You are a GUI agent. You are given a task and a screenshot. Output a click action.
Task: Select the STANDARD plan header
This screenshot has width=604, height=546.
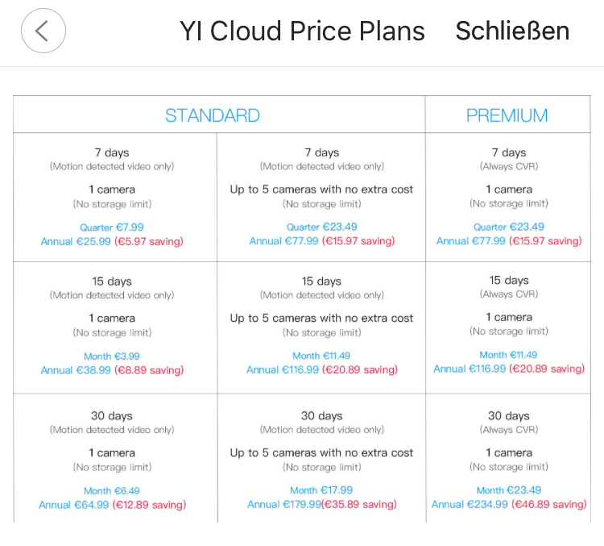coord(213,115)
